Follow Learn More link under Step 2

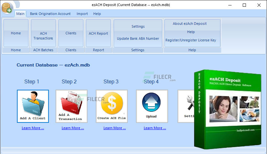pyautogui.click(x=73, y=128)
